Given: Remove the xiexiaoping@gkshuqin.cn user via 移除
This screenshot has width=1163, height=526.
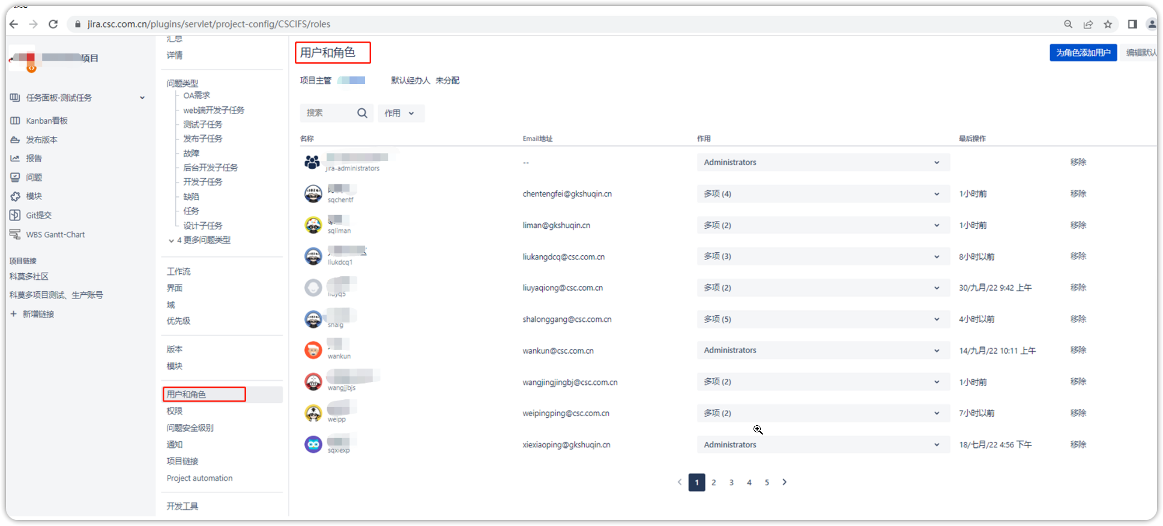Looking at the screenshot, I should (x=1078, y=444).
